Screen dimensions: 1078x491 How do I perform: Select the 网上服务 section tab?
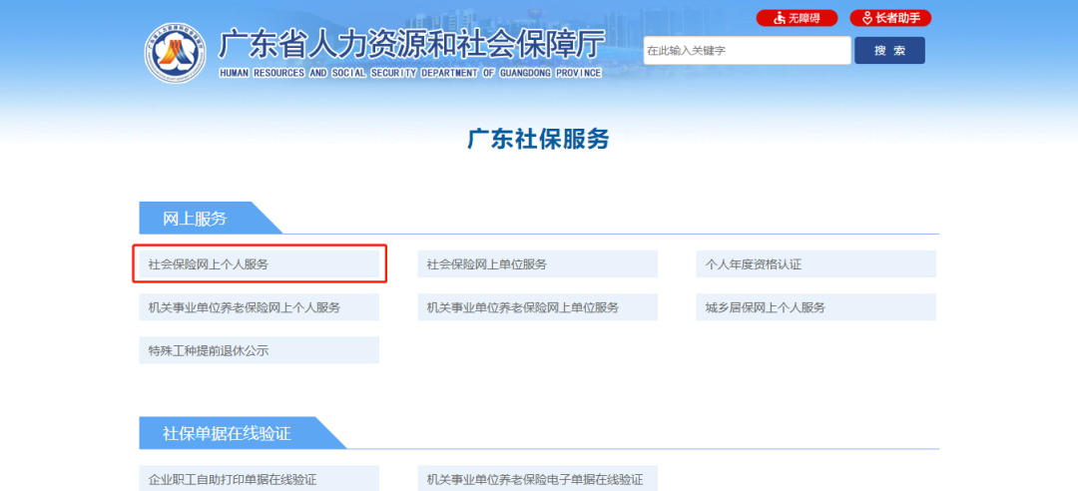(x=196, y=219)
